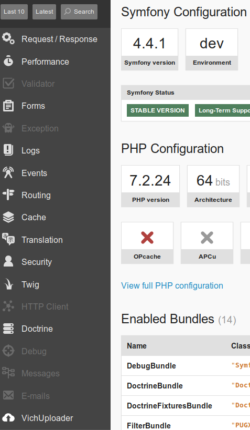Click the Cache layers icon
250x430 pixels.
pos(8,217)
